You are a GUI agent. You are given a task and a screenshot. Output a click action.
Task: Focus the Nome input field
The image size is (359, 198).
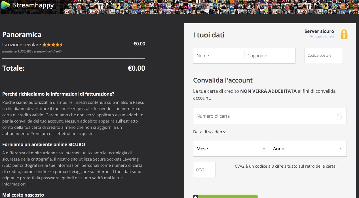(x=219, y=56)
